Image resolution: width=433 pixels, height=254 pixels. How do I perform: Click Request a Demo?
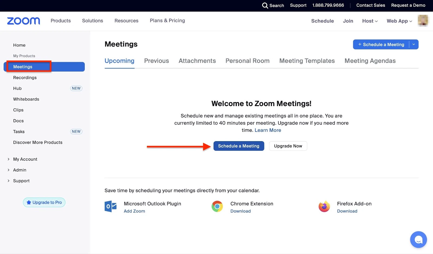click(x=408, y=5)
